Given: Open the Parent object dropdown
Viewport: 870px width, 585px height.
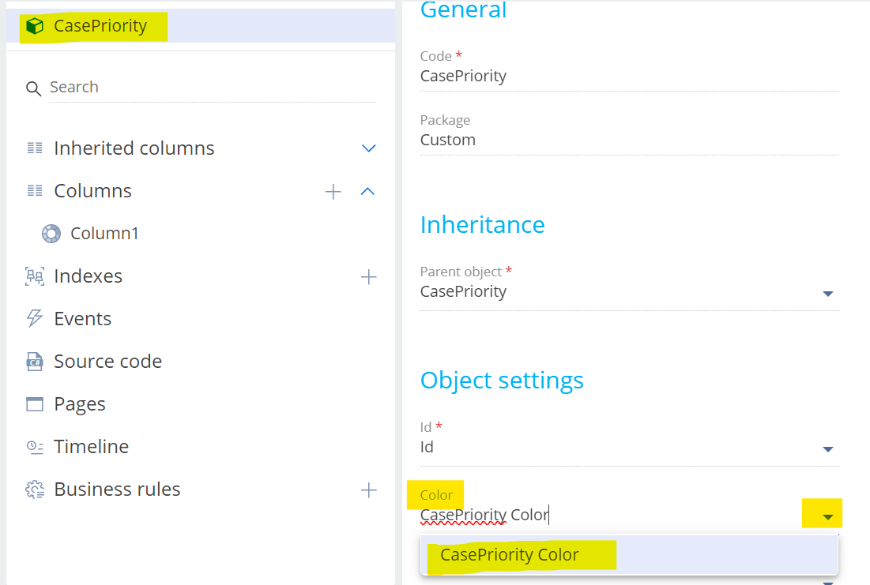Looking at the screenshot, I should (x=827, y=293).
